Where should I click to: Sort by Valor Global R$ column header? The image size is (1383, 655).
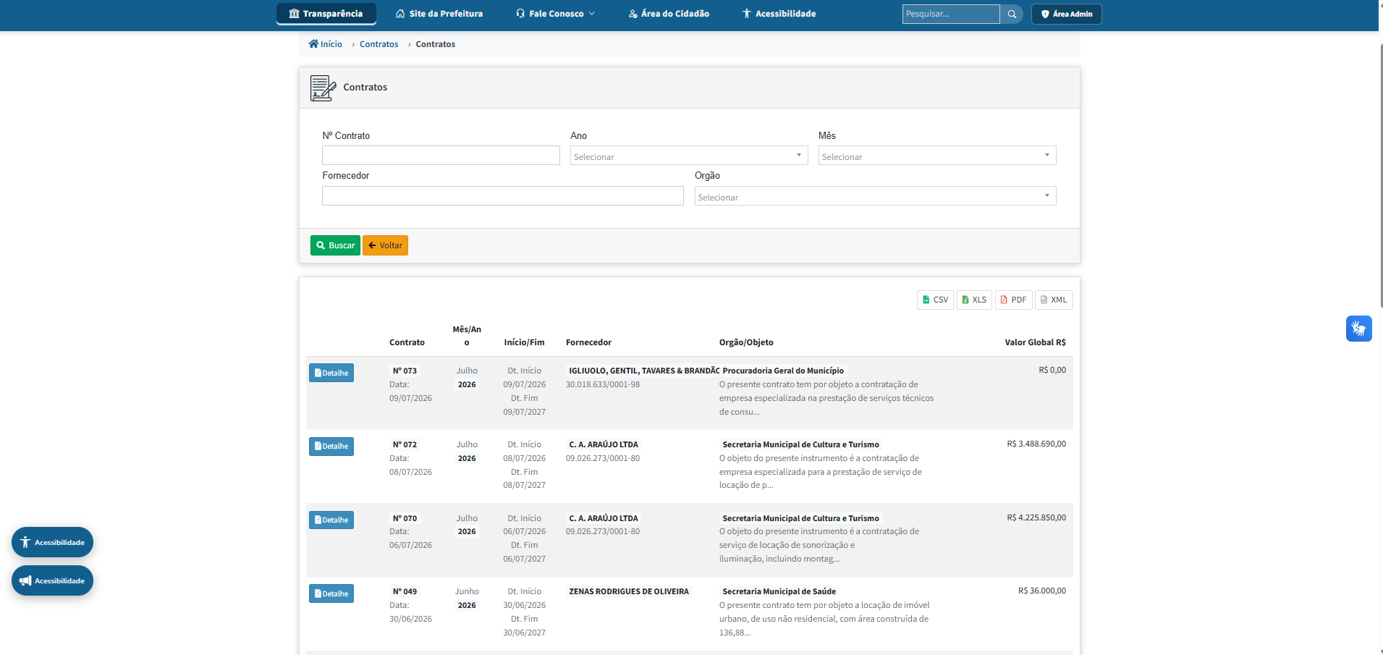click(x=1035, y=342)
